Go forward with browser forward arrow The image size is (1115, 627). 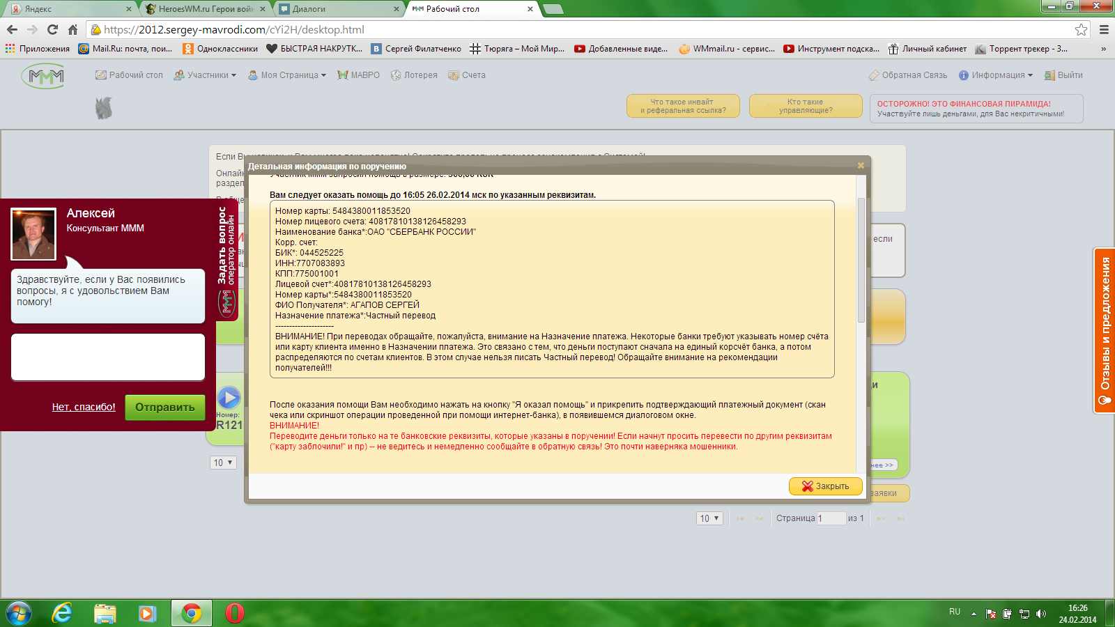pyautogui.click(x=32, y=29)
